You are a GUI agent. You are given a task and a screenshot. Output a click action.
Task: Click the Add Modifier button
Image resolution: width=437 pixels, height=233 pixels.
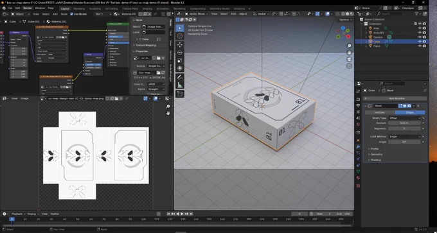395,99
